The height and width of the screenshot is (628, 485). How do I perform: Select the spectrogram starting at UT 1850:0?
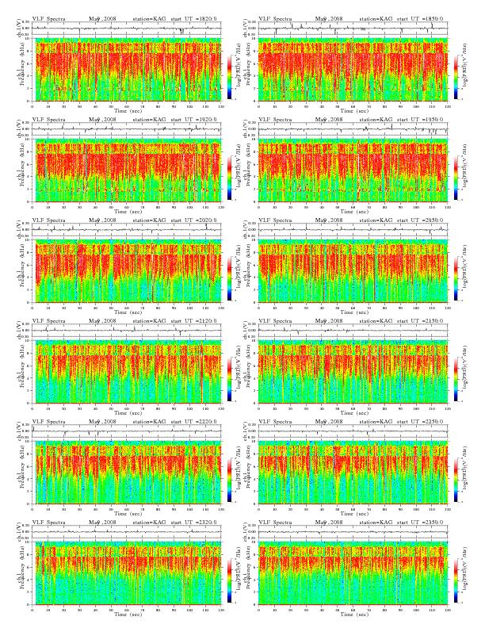(353, 70)
